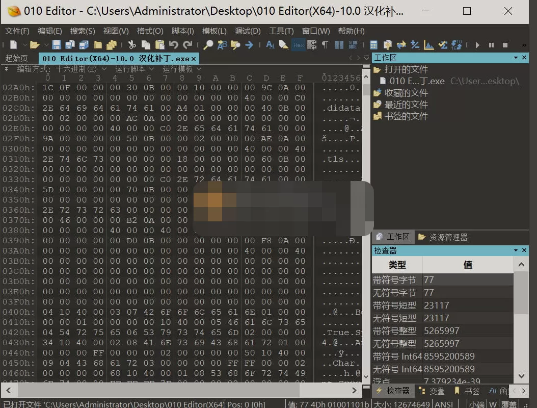
Task: Open Find with the magnifier icon
Action: pyautogui.click(x=208, y=45)
